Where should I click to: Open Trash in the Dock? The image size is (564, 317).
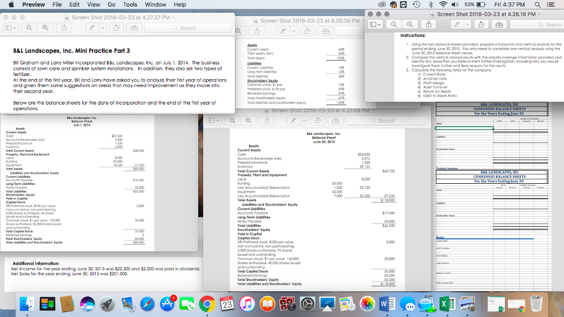pos(536,304)
